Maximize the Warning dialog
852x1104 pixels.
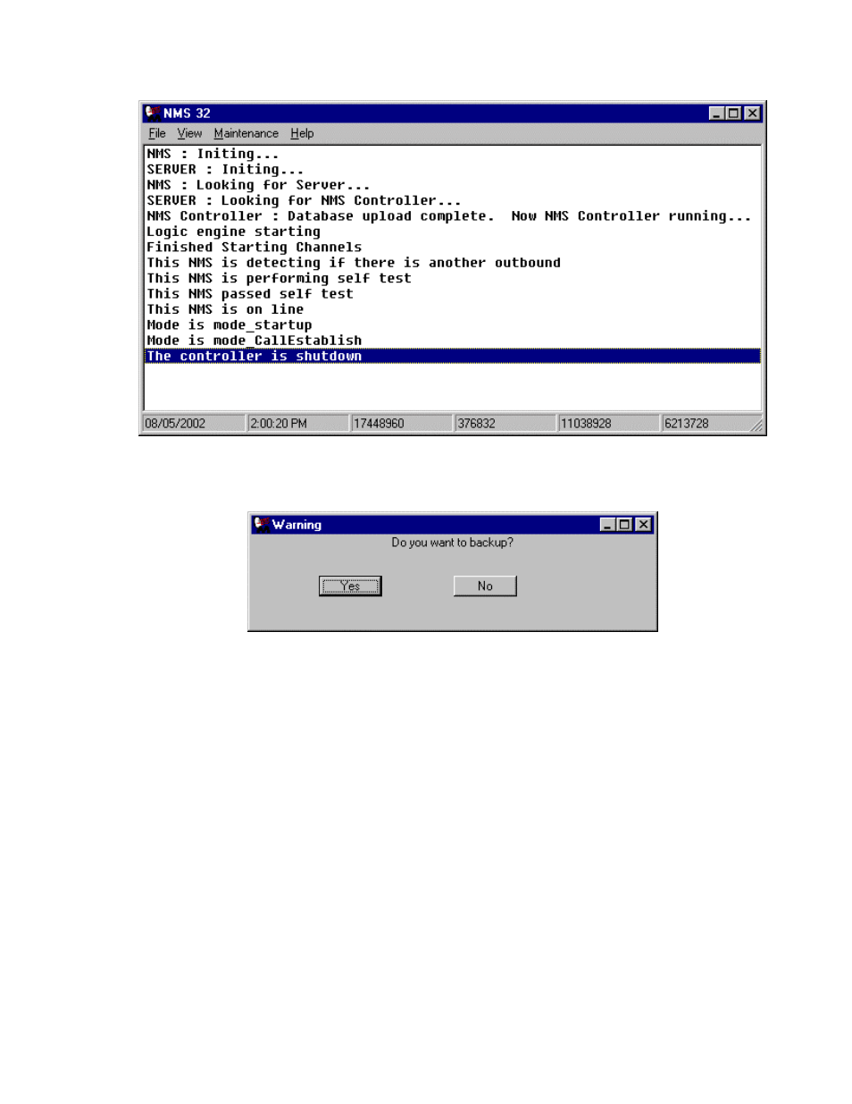pos(624,525)
